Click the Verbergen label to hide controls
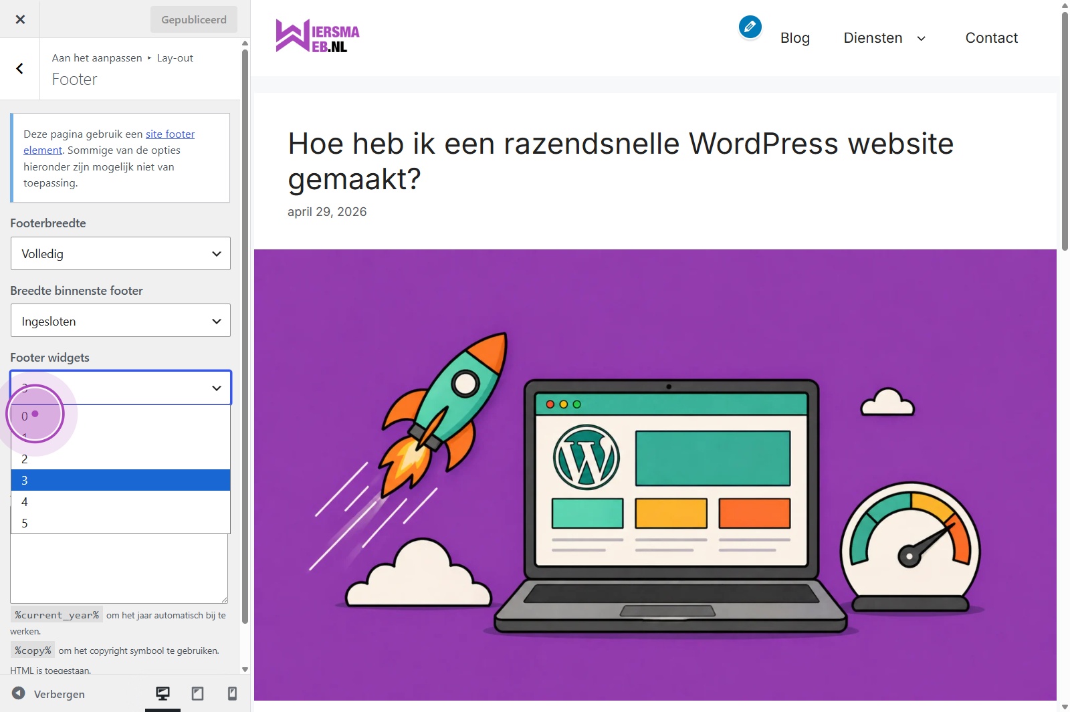 tap(60, 694)
